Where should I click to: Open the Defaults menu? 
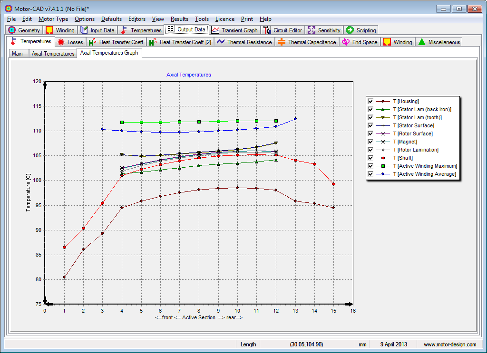pos(111,19)
